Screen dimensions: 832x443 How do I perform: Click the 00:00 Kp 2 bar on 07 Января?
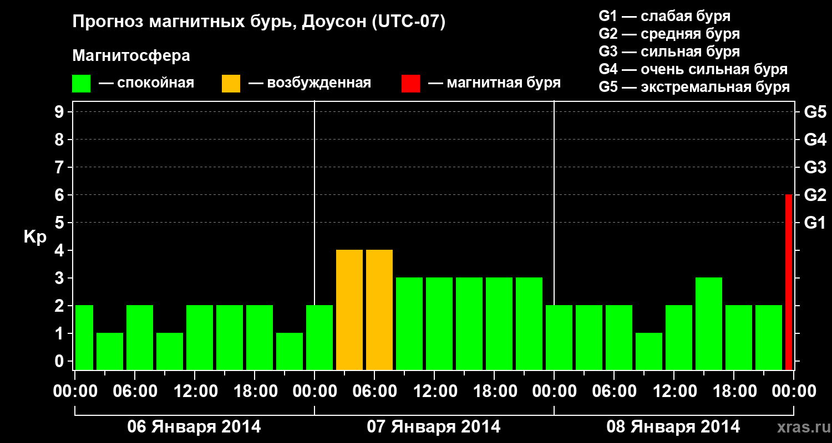click(319, 338)
